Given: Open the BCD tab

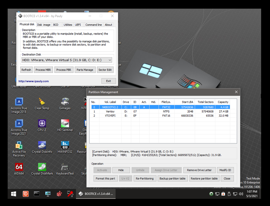Looking at the screenshot, I should [x=56, y=25].
